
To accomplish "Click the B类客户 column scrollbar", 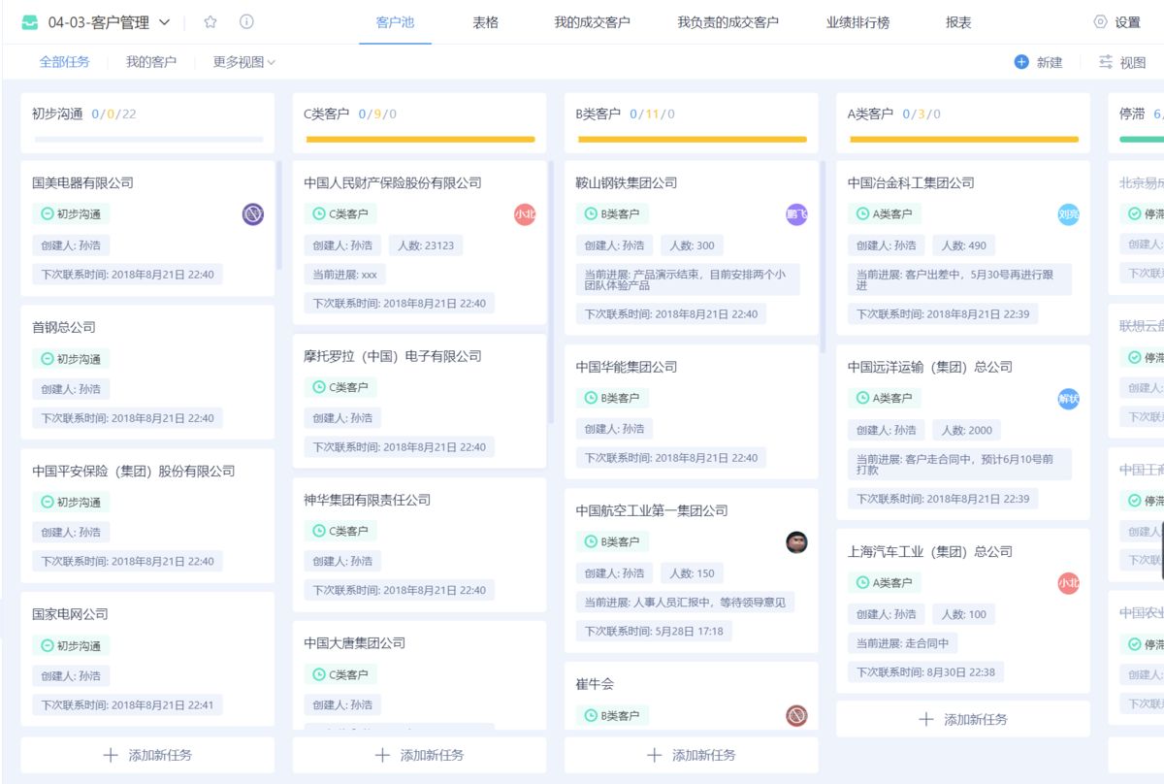I will pyautogui.click(x=823, y=257).
